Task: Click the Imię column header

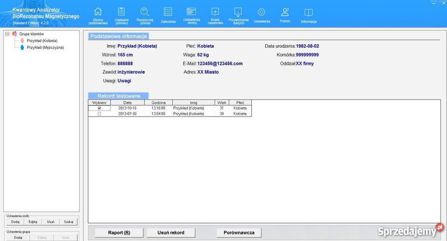Action: (x=194, y=103)
